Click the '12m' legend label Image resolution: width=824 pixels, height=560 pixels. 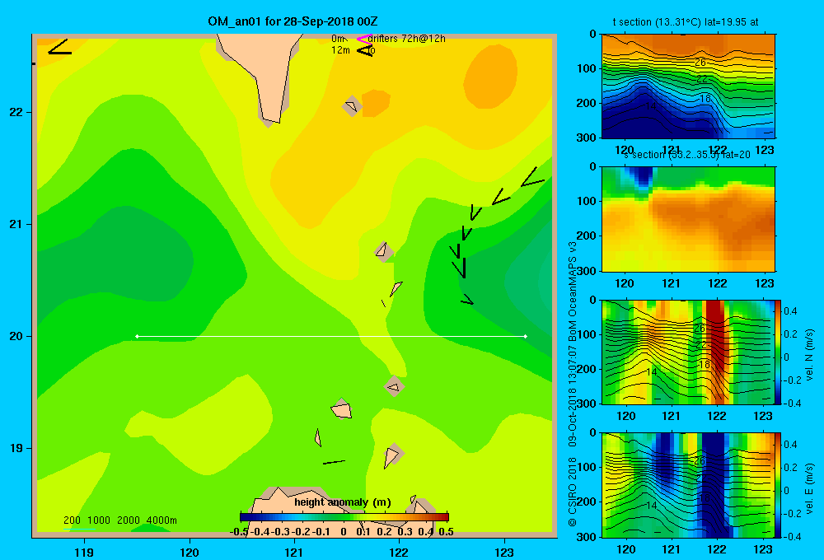click(340, 50)
